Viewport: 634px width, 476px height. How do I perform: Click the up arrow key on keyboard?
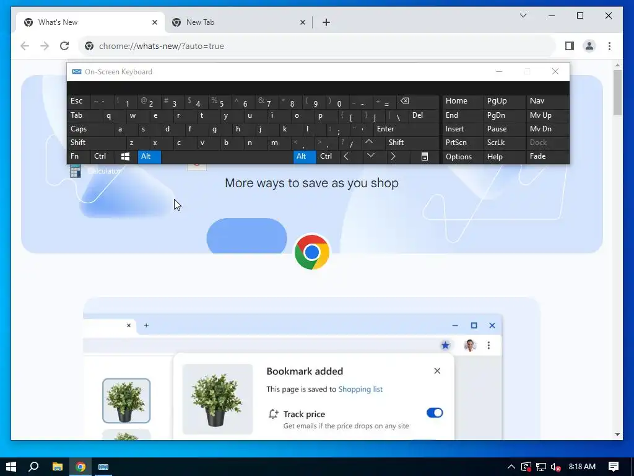tap(373, 143)
